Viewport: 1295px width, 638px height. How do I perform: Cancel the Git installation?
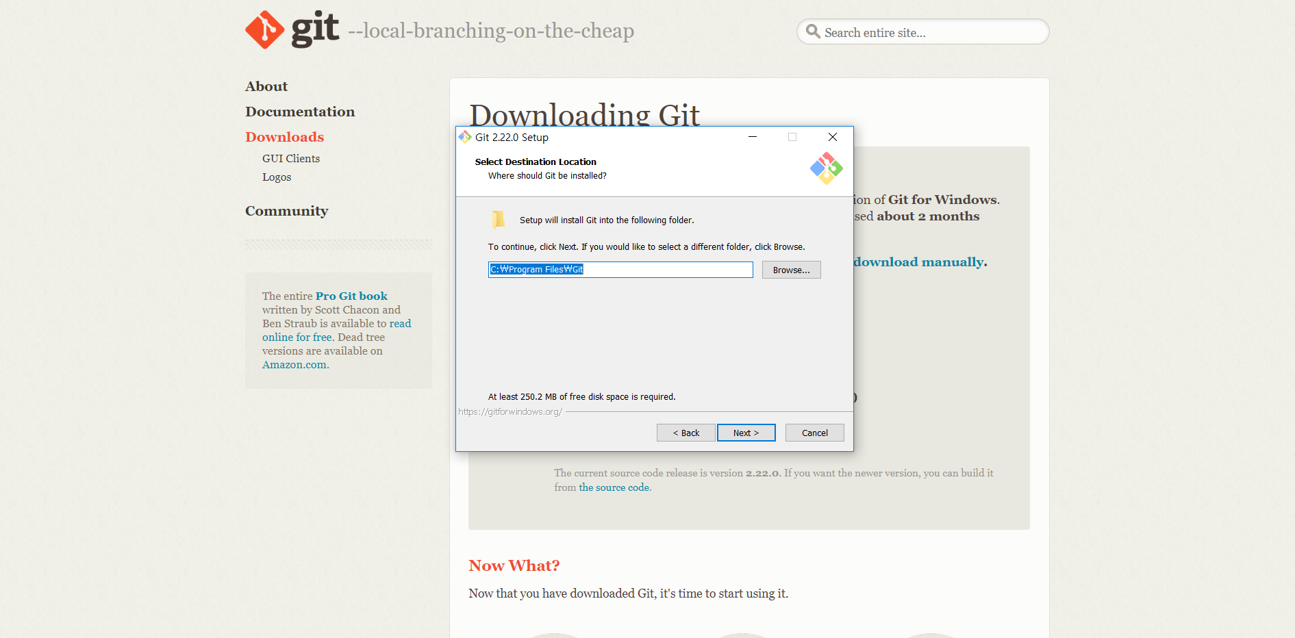click(x=814, y=433)
